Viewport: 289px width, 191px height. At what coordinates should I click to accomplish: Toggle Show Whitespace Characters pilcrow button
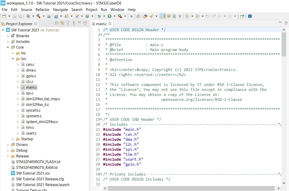tap(180, 16)
